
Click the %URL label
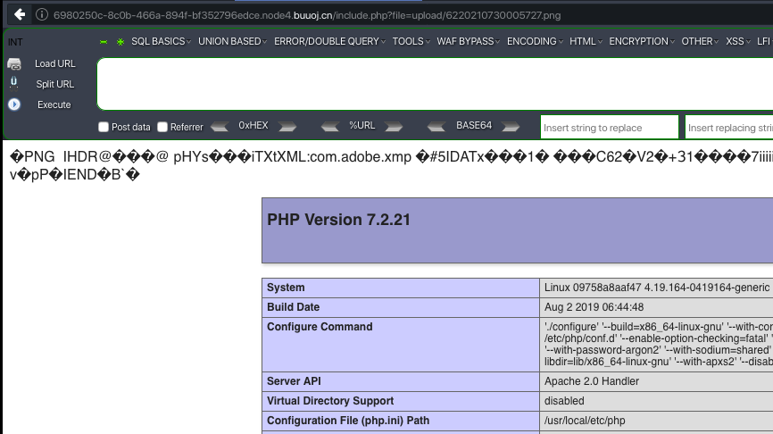[362, 125]
